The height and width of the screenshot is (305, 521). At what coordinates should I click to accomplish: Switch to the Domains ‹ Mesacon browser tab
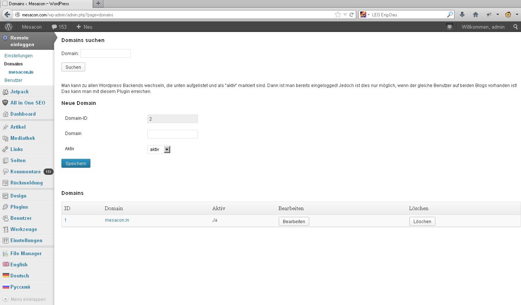coord(46,3)
